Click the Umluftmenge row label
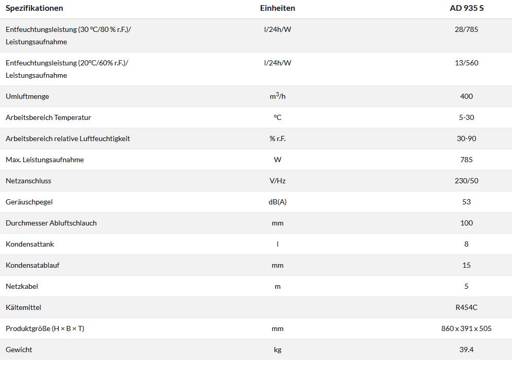Screen dimensions: 512x365 (x=27, y=96)
